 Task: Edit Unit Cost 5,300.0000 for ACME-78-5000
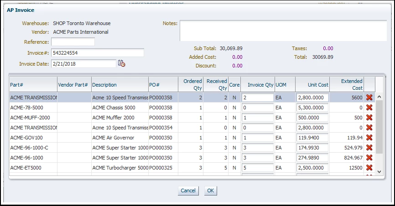[312, 108]
